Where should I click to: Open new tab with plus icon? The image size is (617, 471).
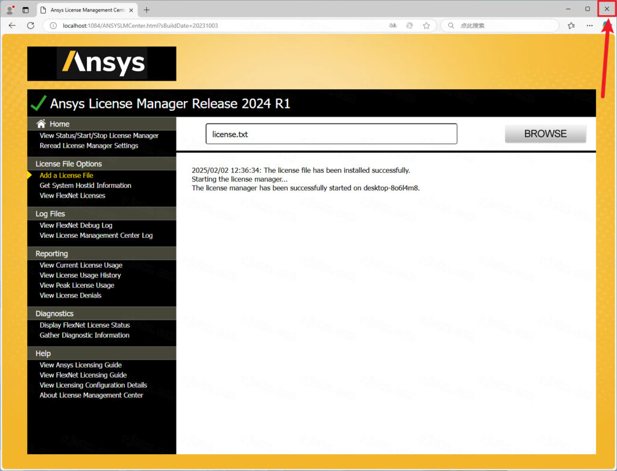click(146, 10)
